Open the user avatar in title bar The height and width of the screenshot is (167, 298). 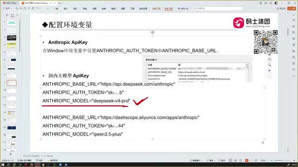point(276,3)
